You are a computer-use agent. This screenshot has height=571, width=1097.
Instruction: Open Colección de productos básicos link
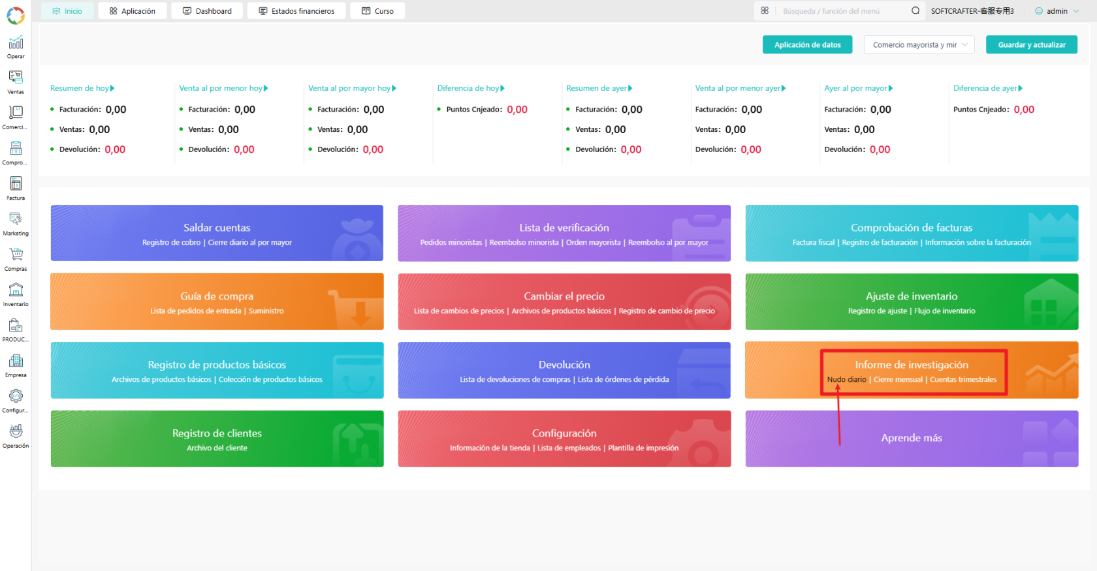pyautogui.click(x=270, y=379)
